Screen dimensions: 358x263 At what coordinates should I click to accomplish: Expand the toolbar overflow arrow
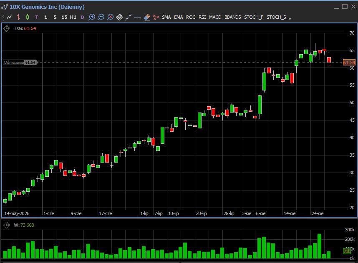[290, 19]
